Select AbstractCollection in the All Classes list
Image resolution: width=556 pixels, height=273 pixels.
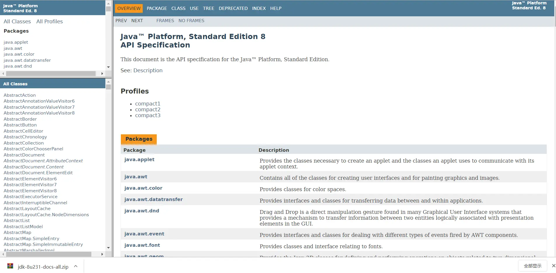tap(24, 143)
